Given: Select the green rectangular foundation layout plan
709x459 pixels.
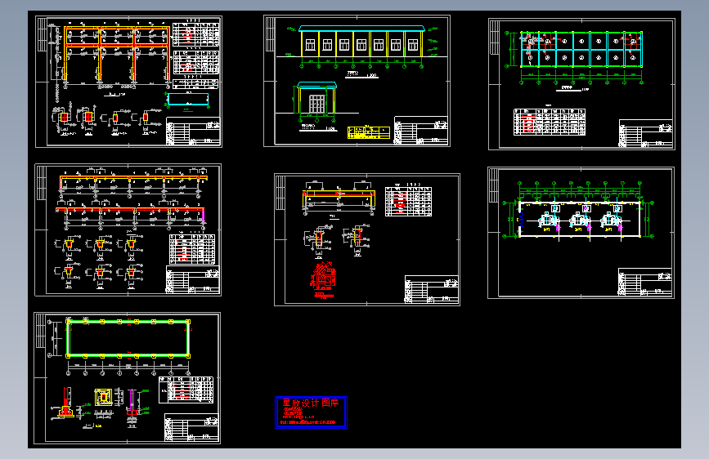Looking at the screenshot, I should coord(128,339).
